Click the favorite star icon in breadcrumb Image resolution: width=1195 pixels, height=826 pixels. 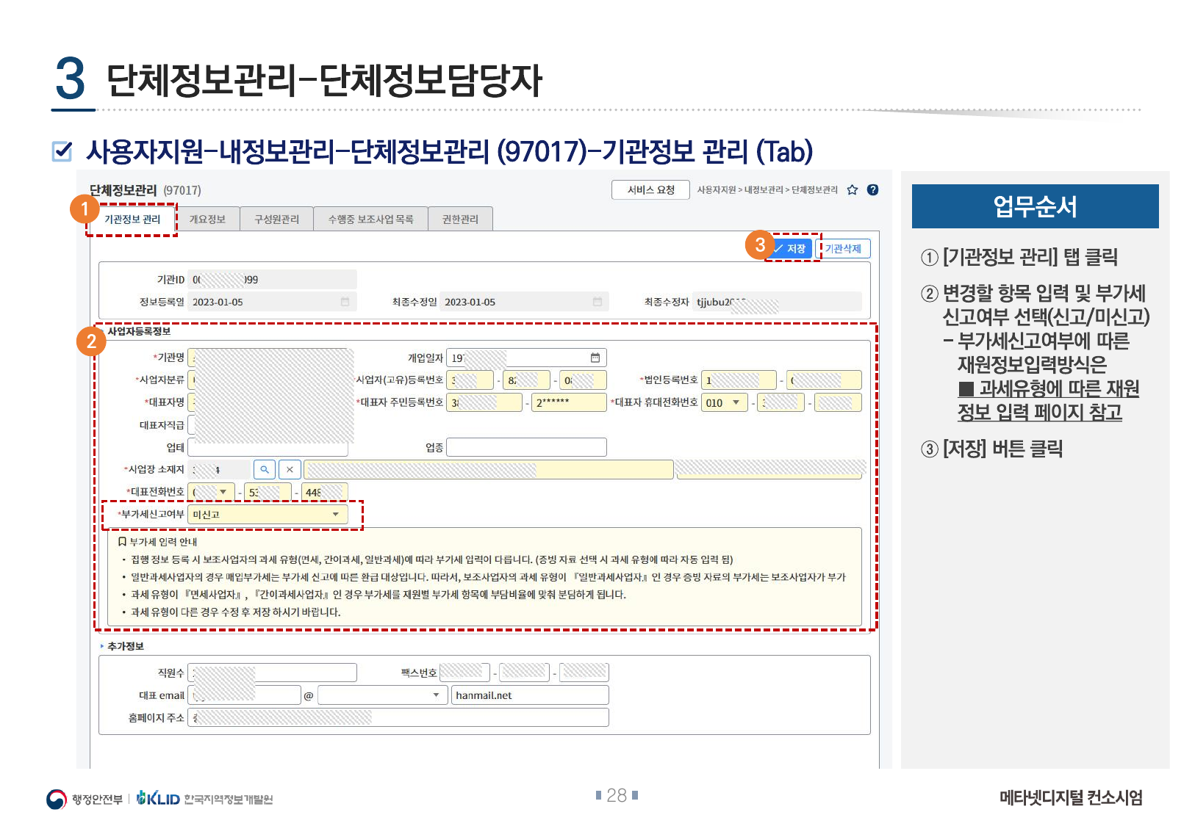coord(853,190)
